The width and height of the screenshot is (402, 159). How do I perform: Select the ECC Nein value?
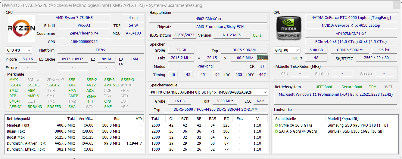click(261, 101)
